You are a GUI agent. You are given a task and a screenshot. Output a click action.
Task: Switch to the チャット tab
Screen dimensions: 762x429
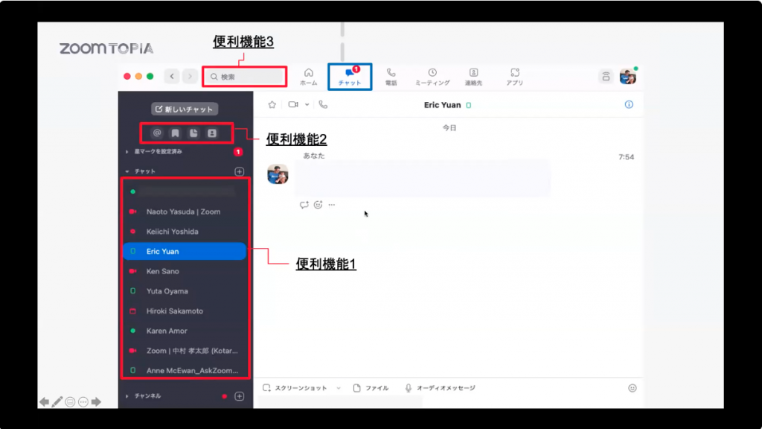click(x=350, y=77)
